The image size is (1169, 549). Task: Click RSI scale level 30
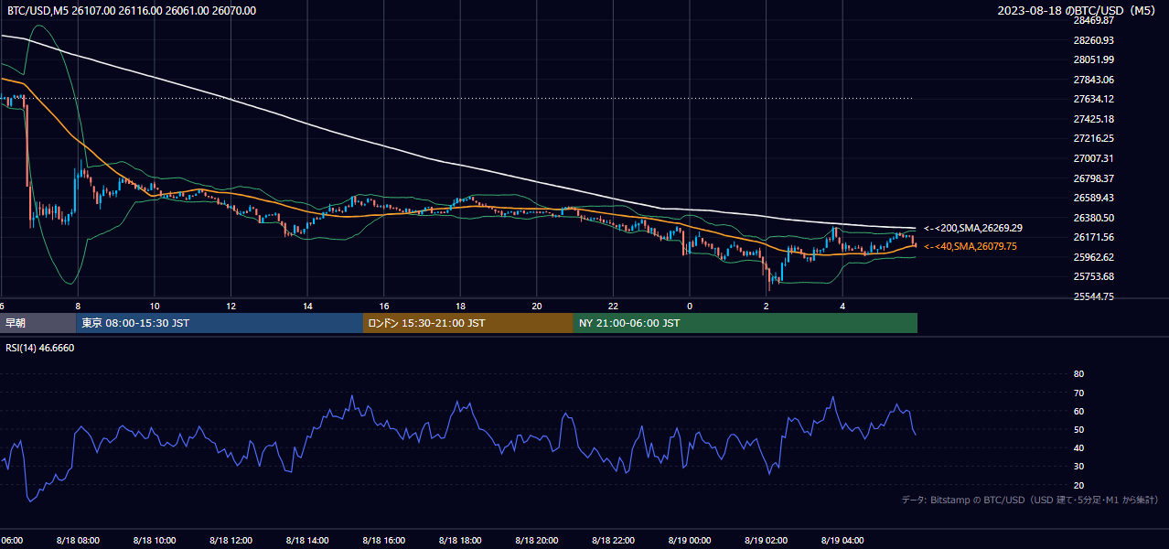pos(1078,466)
